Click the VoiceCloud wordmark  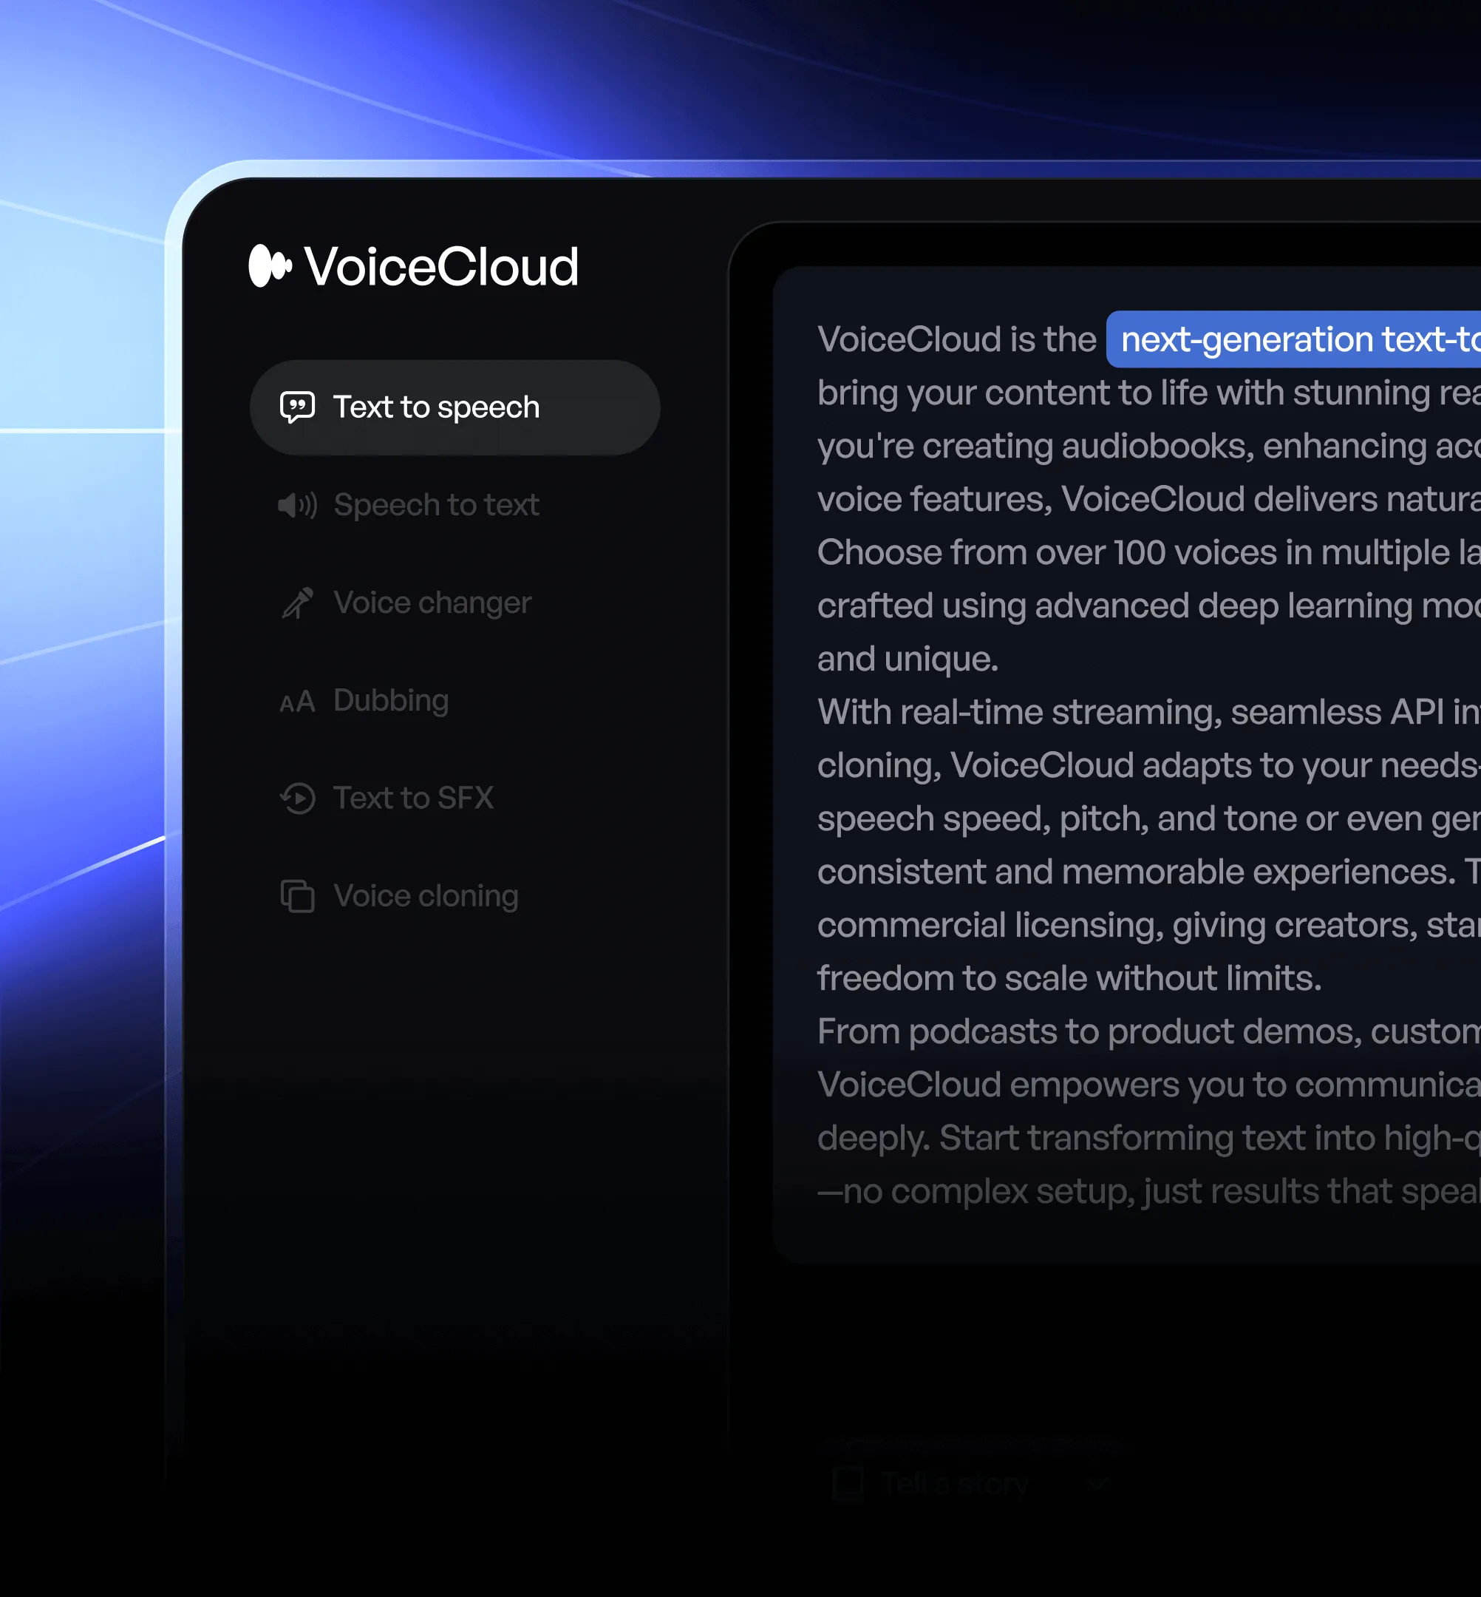click(443, 265)
